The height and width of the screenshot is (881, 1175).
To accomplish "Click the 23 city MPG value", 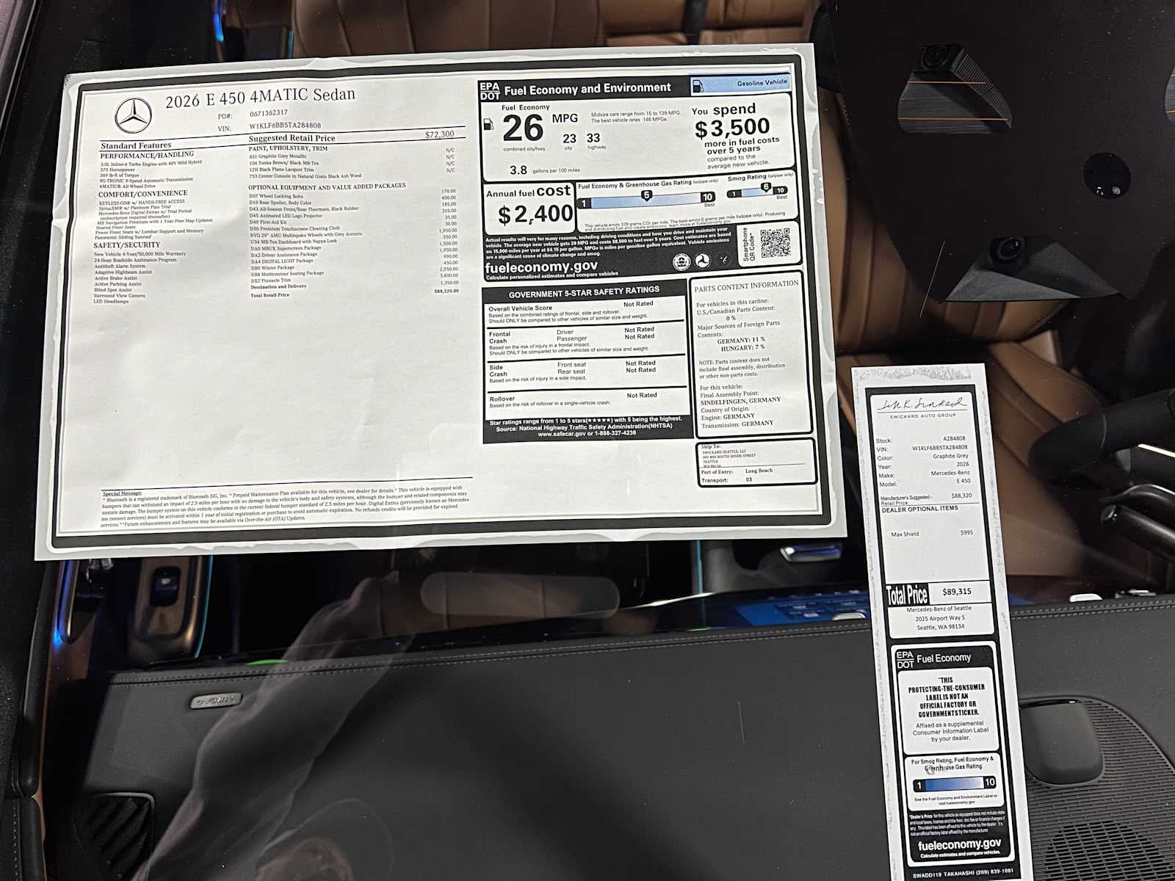I will click(x=569, y=139).
